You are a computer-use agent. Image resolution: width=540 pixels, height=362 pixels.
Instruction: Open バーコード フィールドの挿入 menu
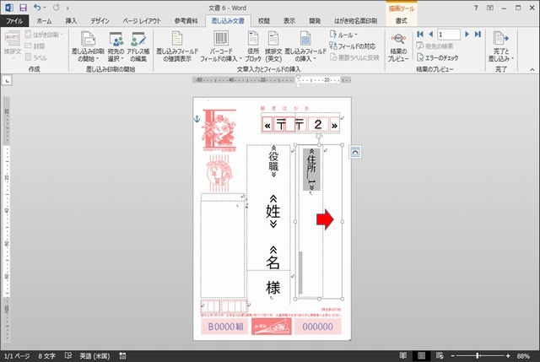(x=221, y=46)
